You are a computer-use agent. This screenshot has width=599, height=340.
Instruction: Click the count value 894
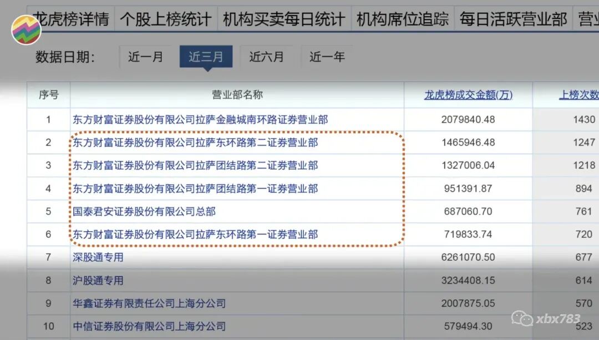click(x=584, y=189)
